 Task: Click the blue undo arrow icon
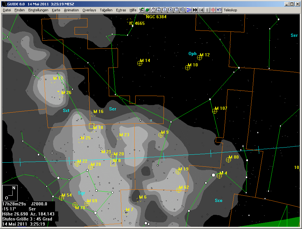coord(219,10)
